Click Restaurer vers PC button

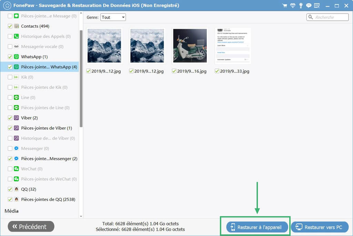(320, 227)
